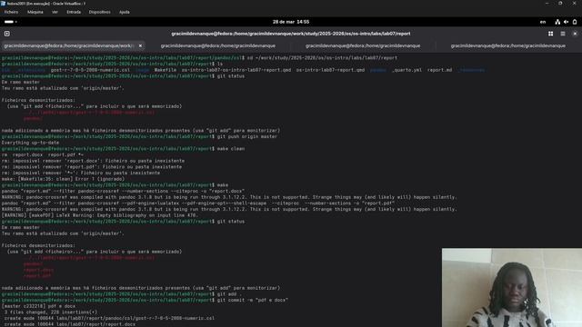Close the active terminal tab
This screenshot has width=582, height=327.
pos(140,46)
